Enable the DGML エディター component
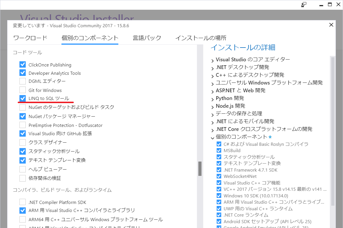This screenshot has width=343, height=228. [x=23, y=81]
